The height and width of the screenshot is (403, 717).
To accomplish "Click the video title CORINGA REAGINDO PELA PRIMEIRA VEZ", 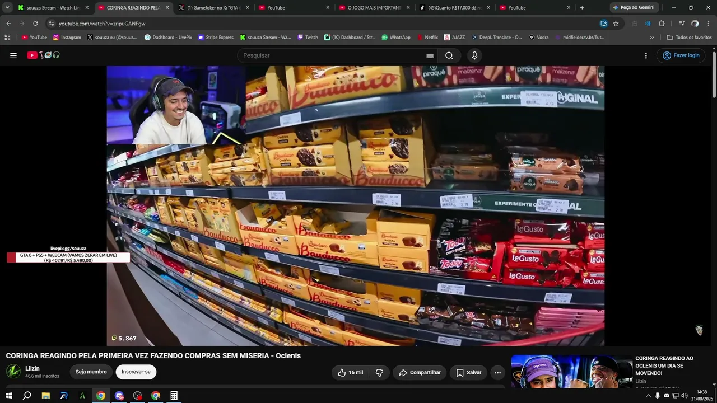I will [153, 355].
